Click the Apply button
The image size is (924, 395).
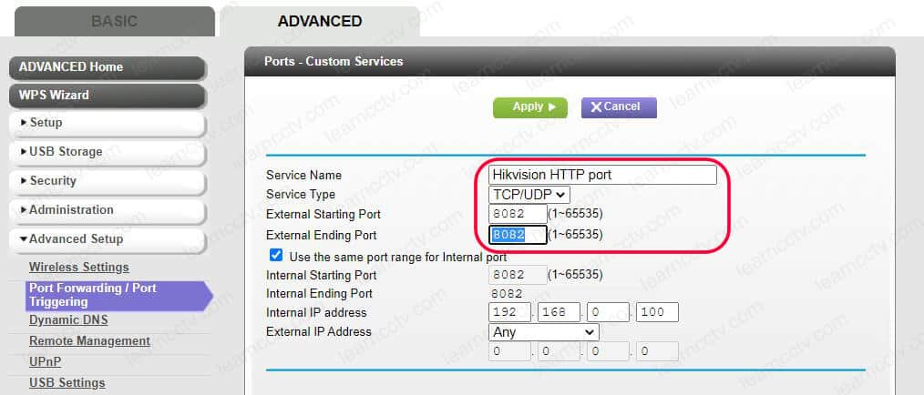pyautogui.click(x=529, y=107)
